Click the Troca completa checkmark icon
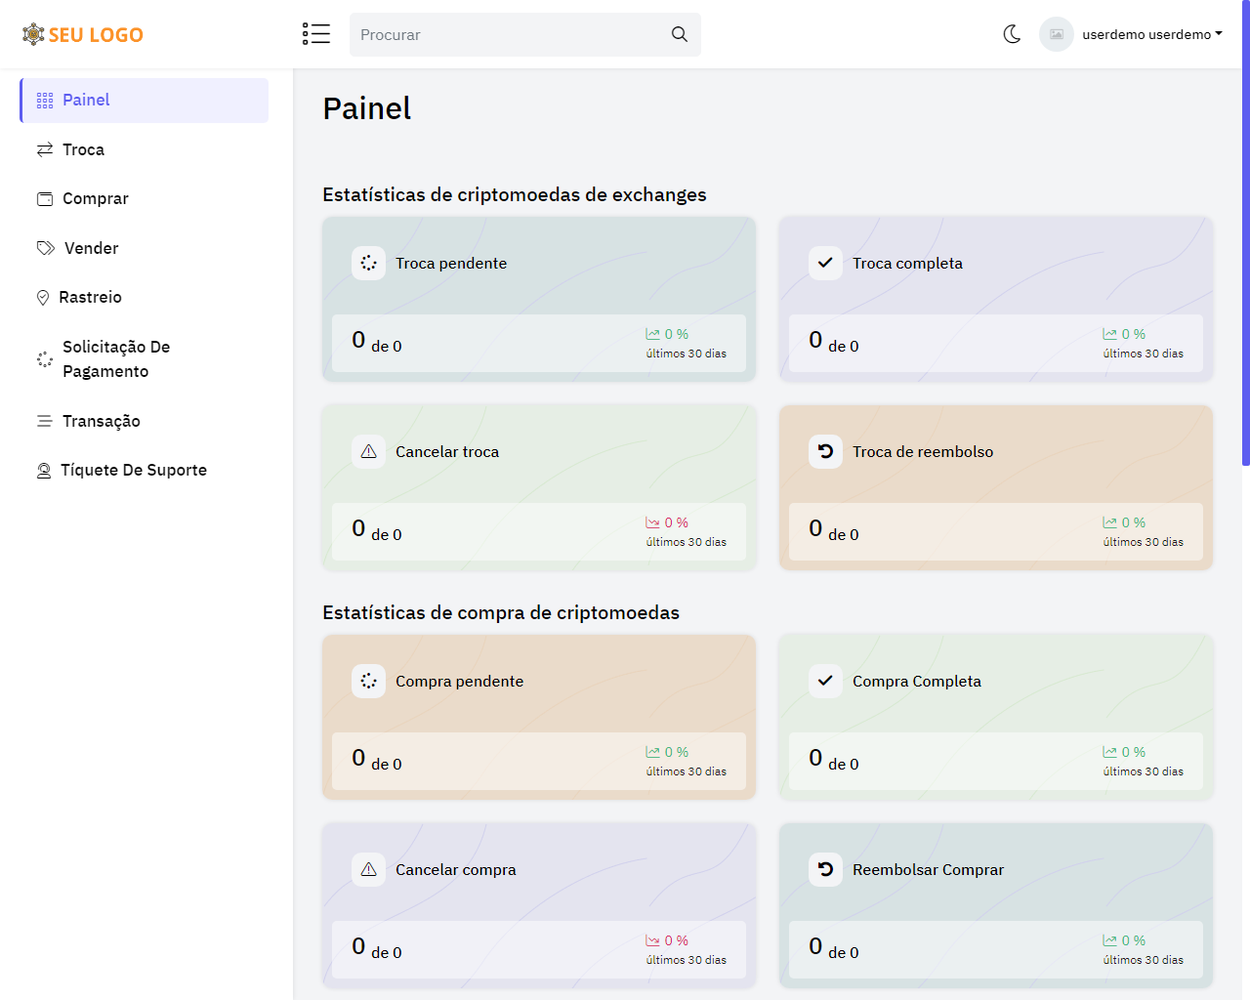1250x1000 pixels. point(825,263)
